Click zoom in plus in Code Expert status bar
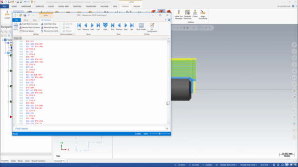 169,134
